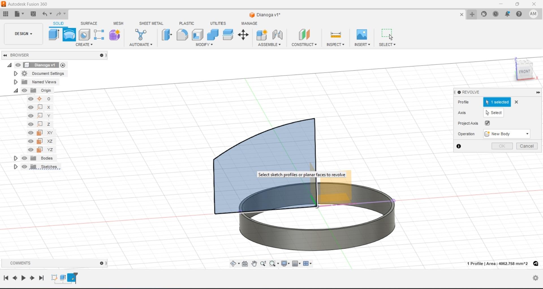Open the data panel grid icon
The image size is (543, 289).
pyautogui.click(x=6, y=14)
